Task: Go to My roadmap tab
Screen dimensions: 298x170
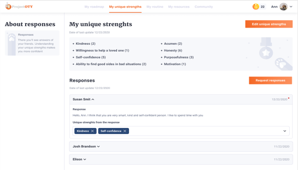Action: click(x=94, y=7)
